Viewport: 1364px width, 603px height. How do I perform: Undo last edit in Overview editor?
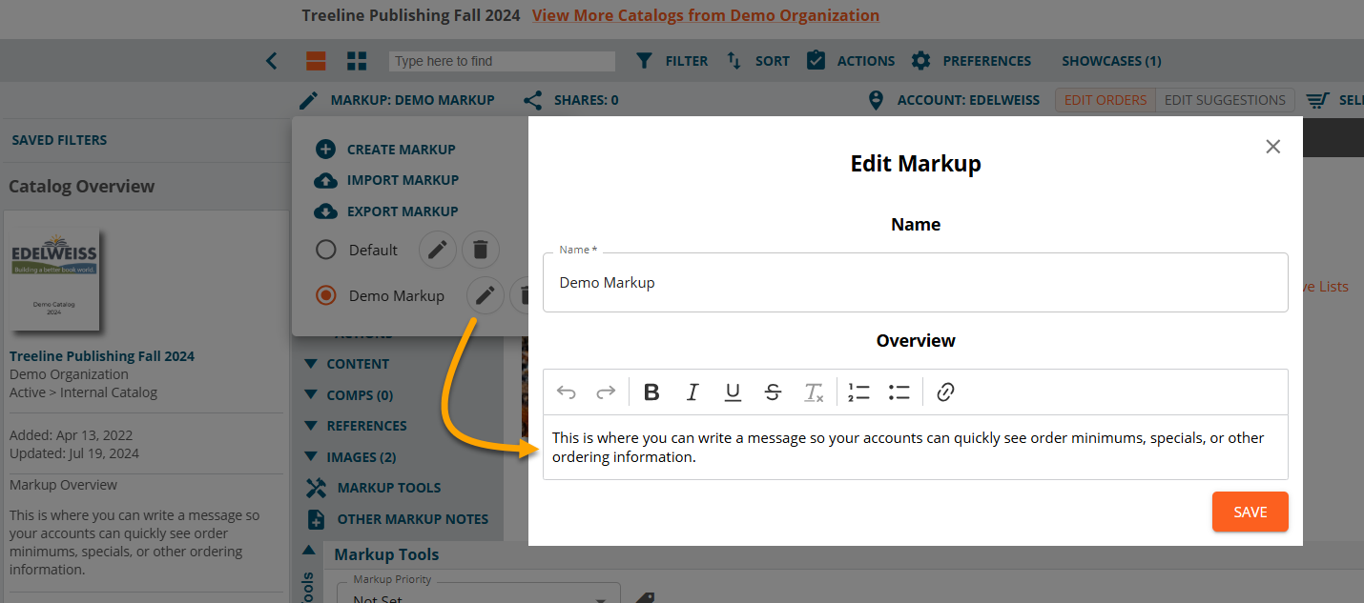click(x=567, y=392)
